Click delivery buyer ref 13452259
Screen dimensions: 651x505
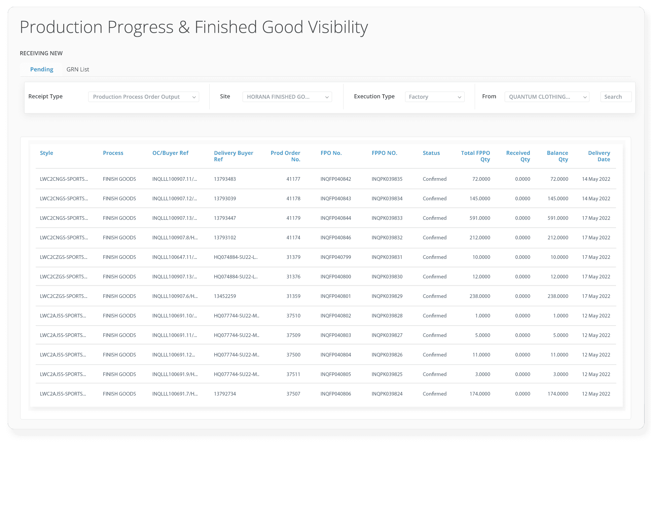pyautogui.click(x=225, y=296)
